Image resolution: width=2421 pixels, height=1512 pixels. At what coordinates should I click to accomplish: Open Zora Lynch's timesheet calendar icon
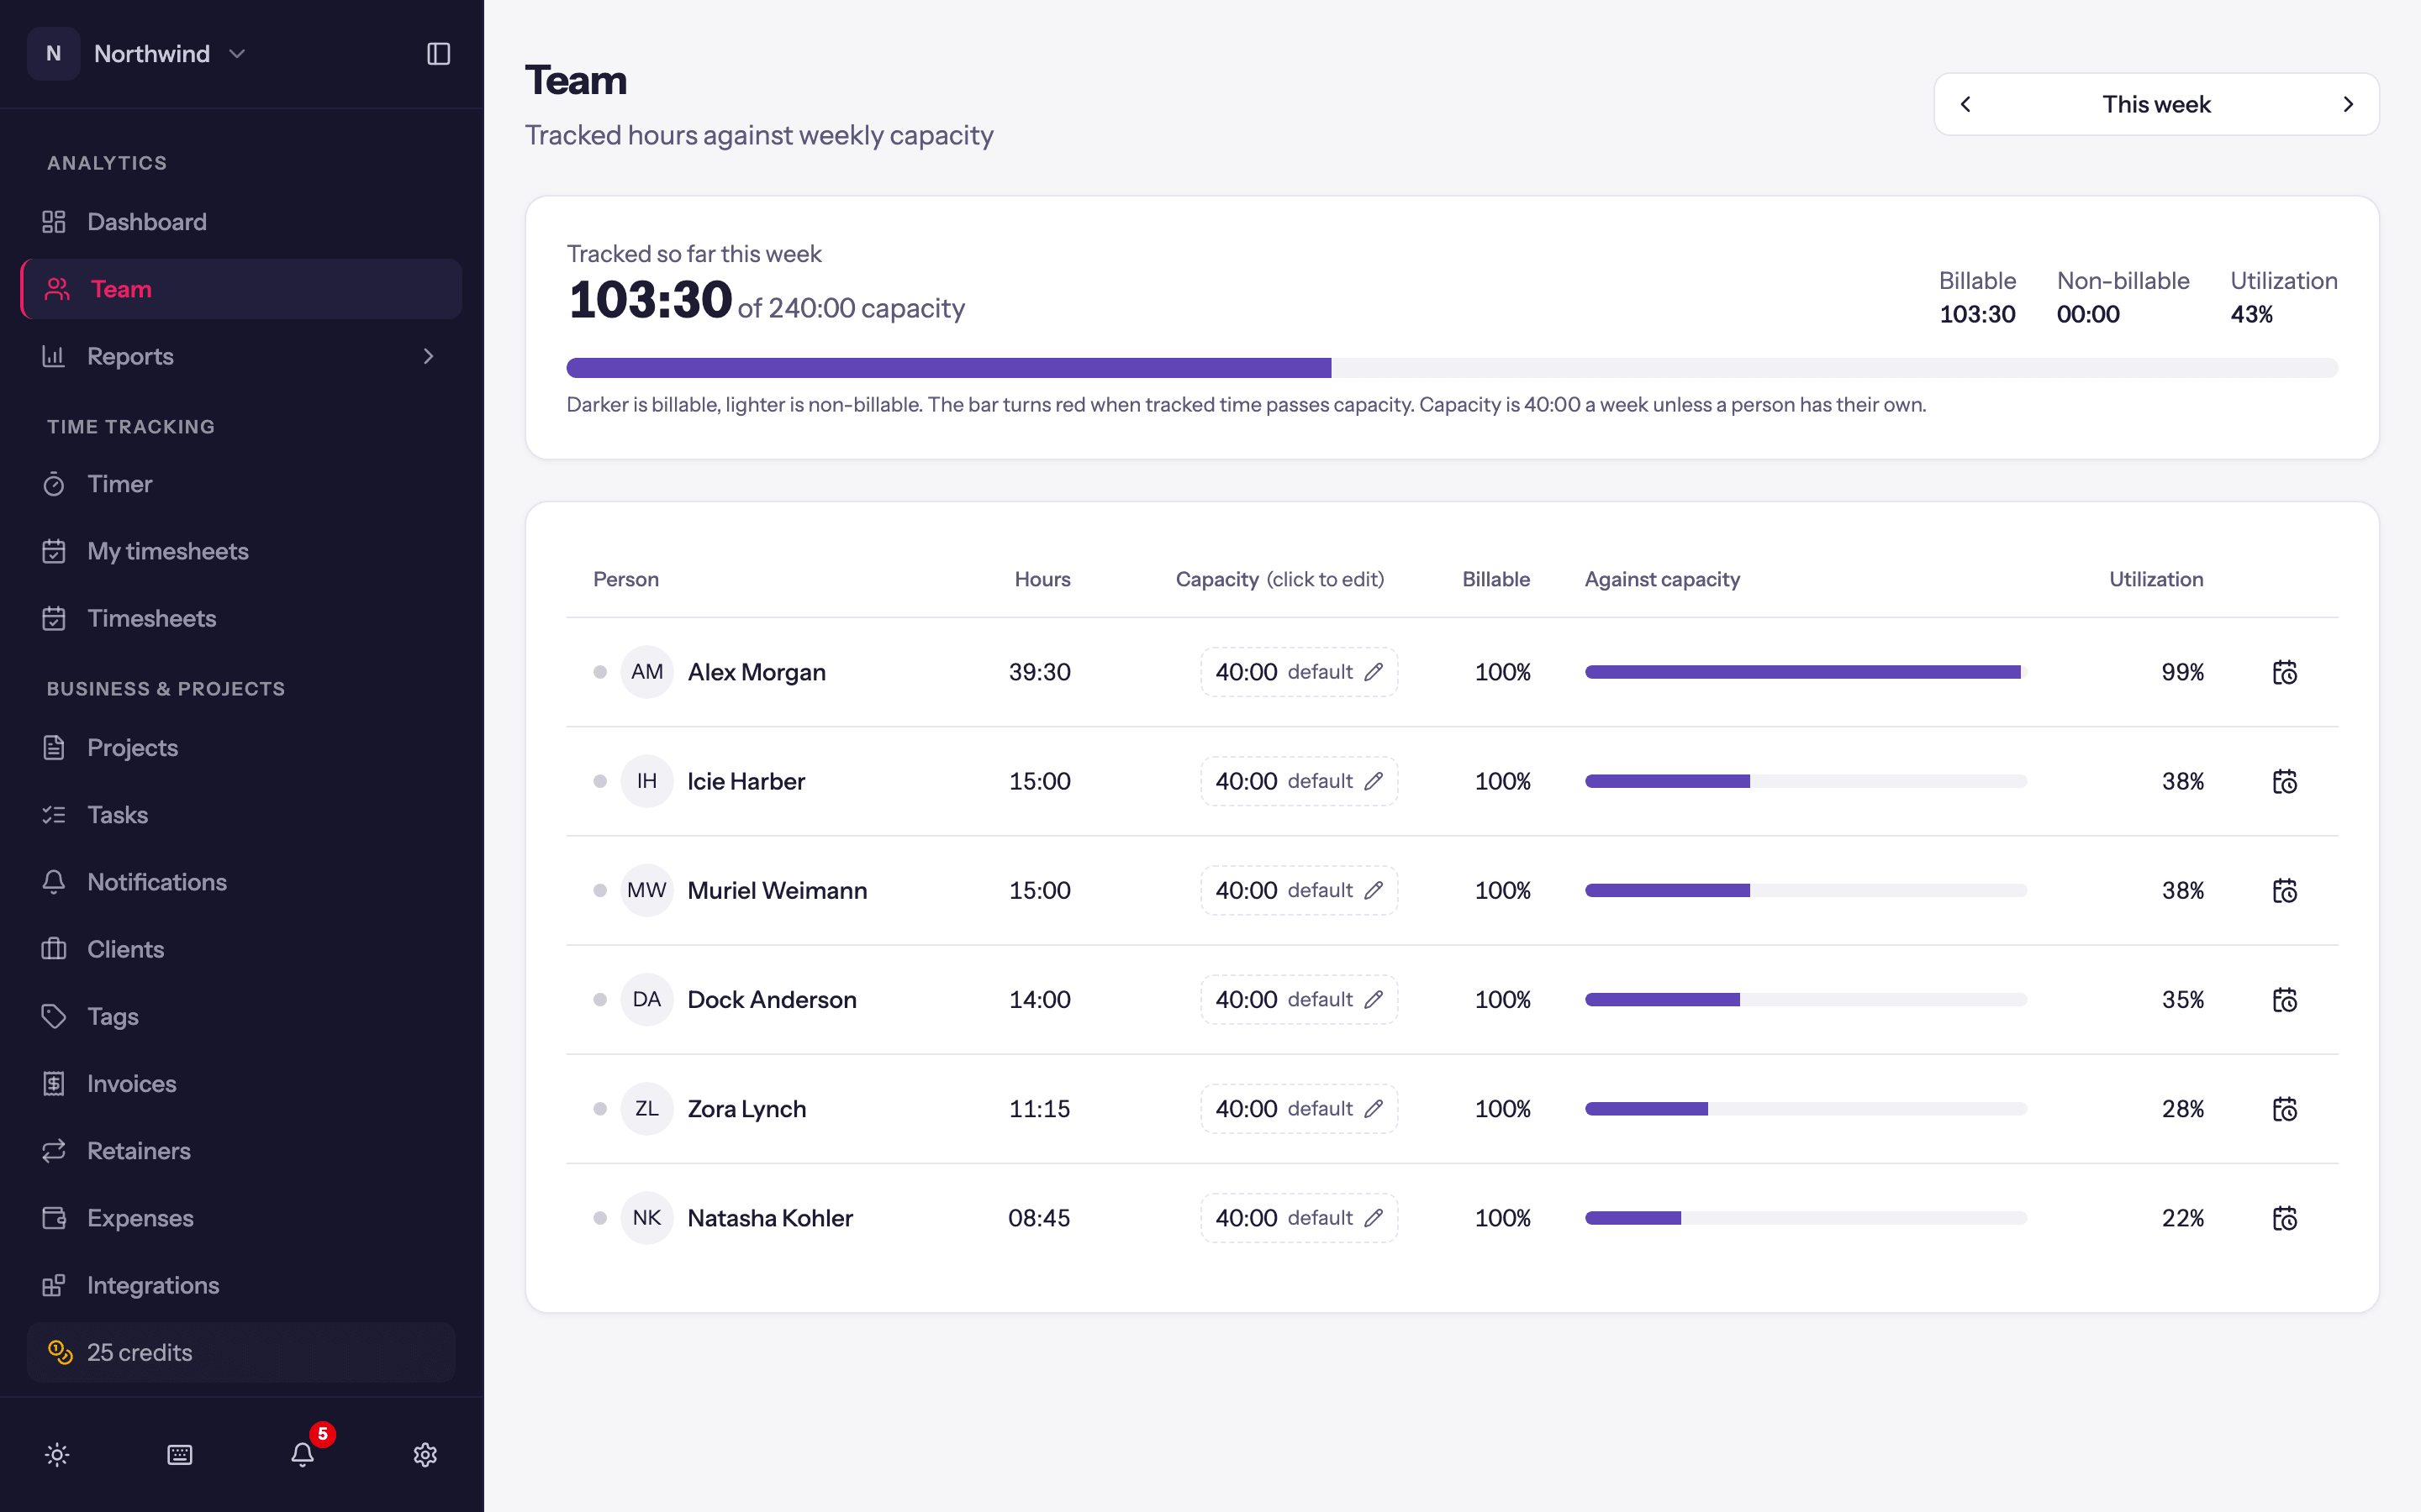click(x=2285, y=1108)
